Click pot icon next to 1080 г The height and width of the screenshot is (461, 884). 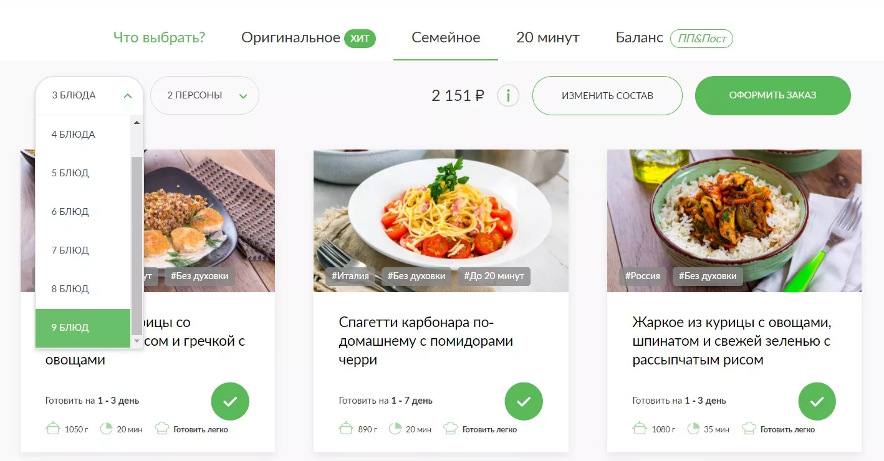click(640, 429)
